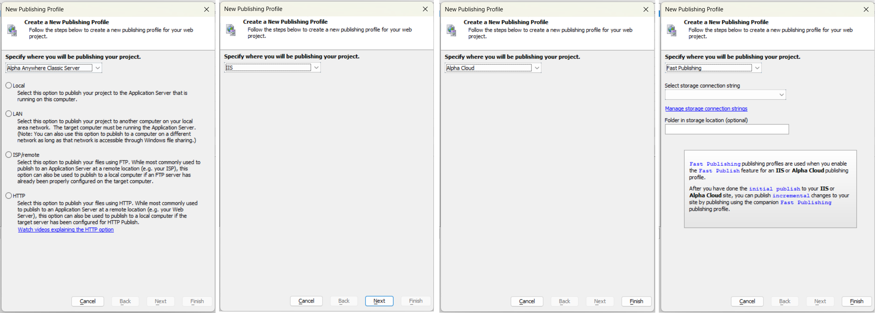The width and height of the screenshot is (881, 313).
Task: Click Back in the Alpha Cloud dialog
Action: click(x=565, y=301)
